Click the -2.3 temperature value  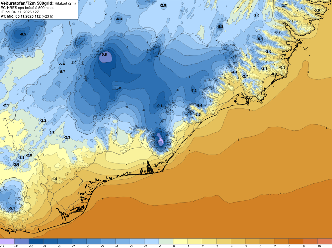(67, 137)
